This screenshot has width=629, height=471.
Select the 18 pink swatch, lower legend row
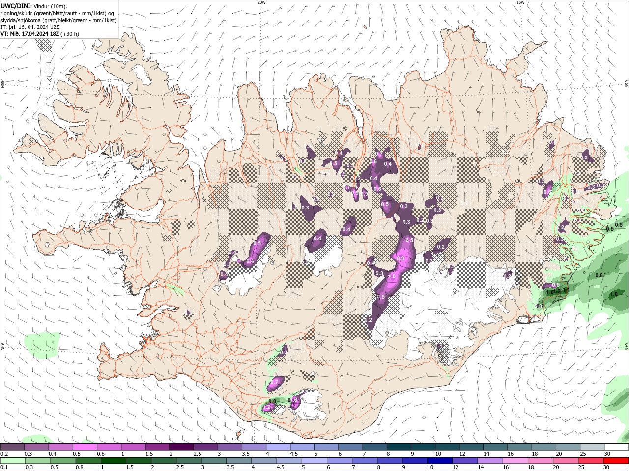click(x=540, y=461)
